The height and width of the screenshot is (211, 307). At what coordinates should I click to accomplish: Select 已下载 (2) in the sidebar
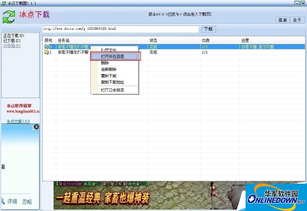(x=12, y=41)
